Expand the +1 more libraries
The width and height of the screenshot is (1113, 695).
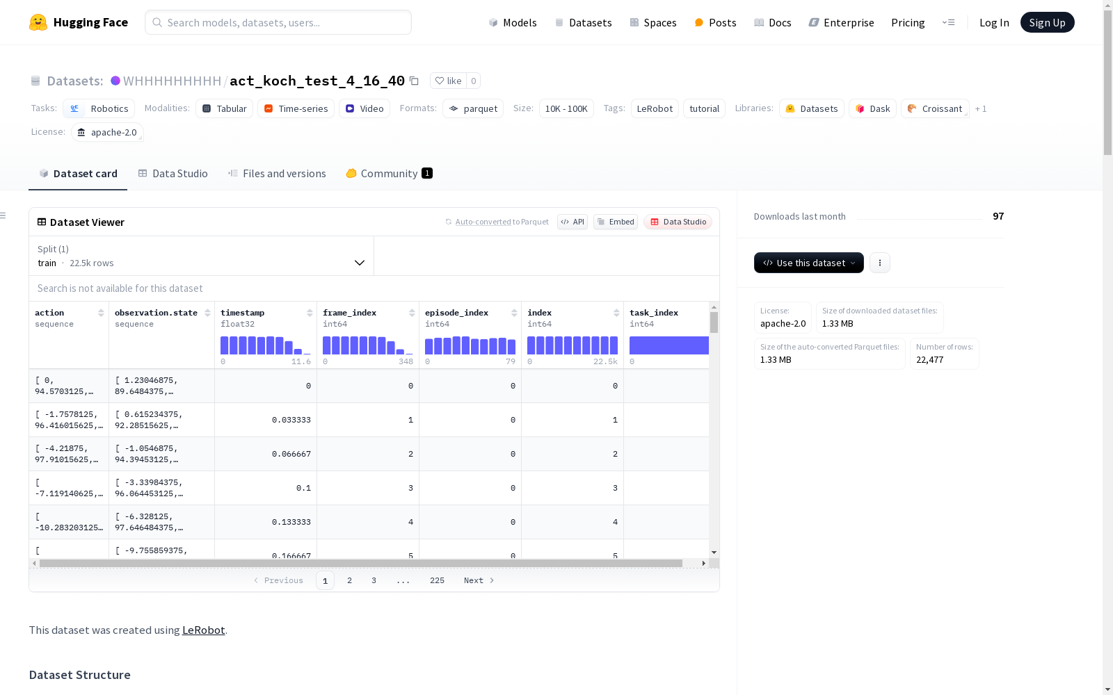(x=981, y=108)
